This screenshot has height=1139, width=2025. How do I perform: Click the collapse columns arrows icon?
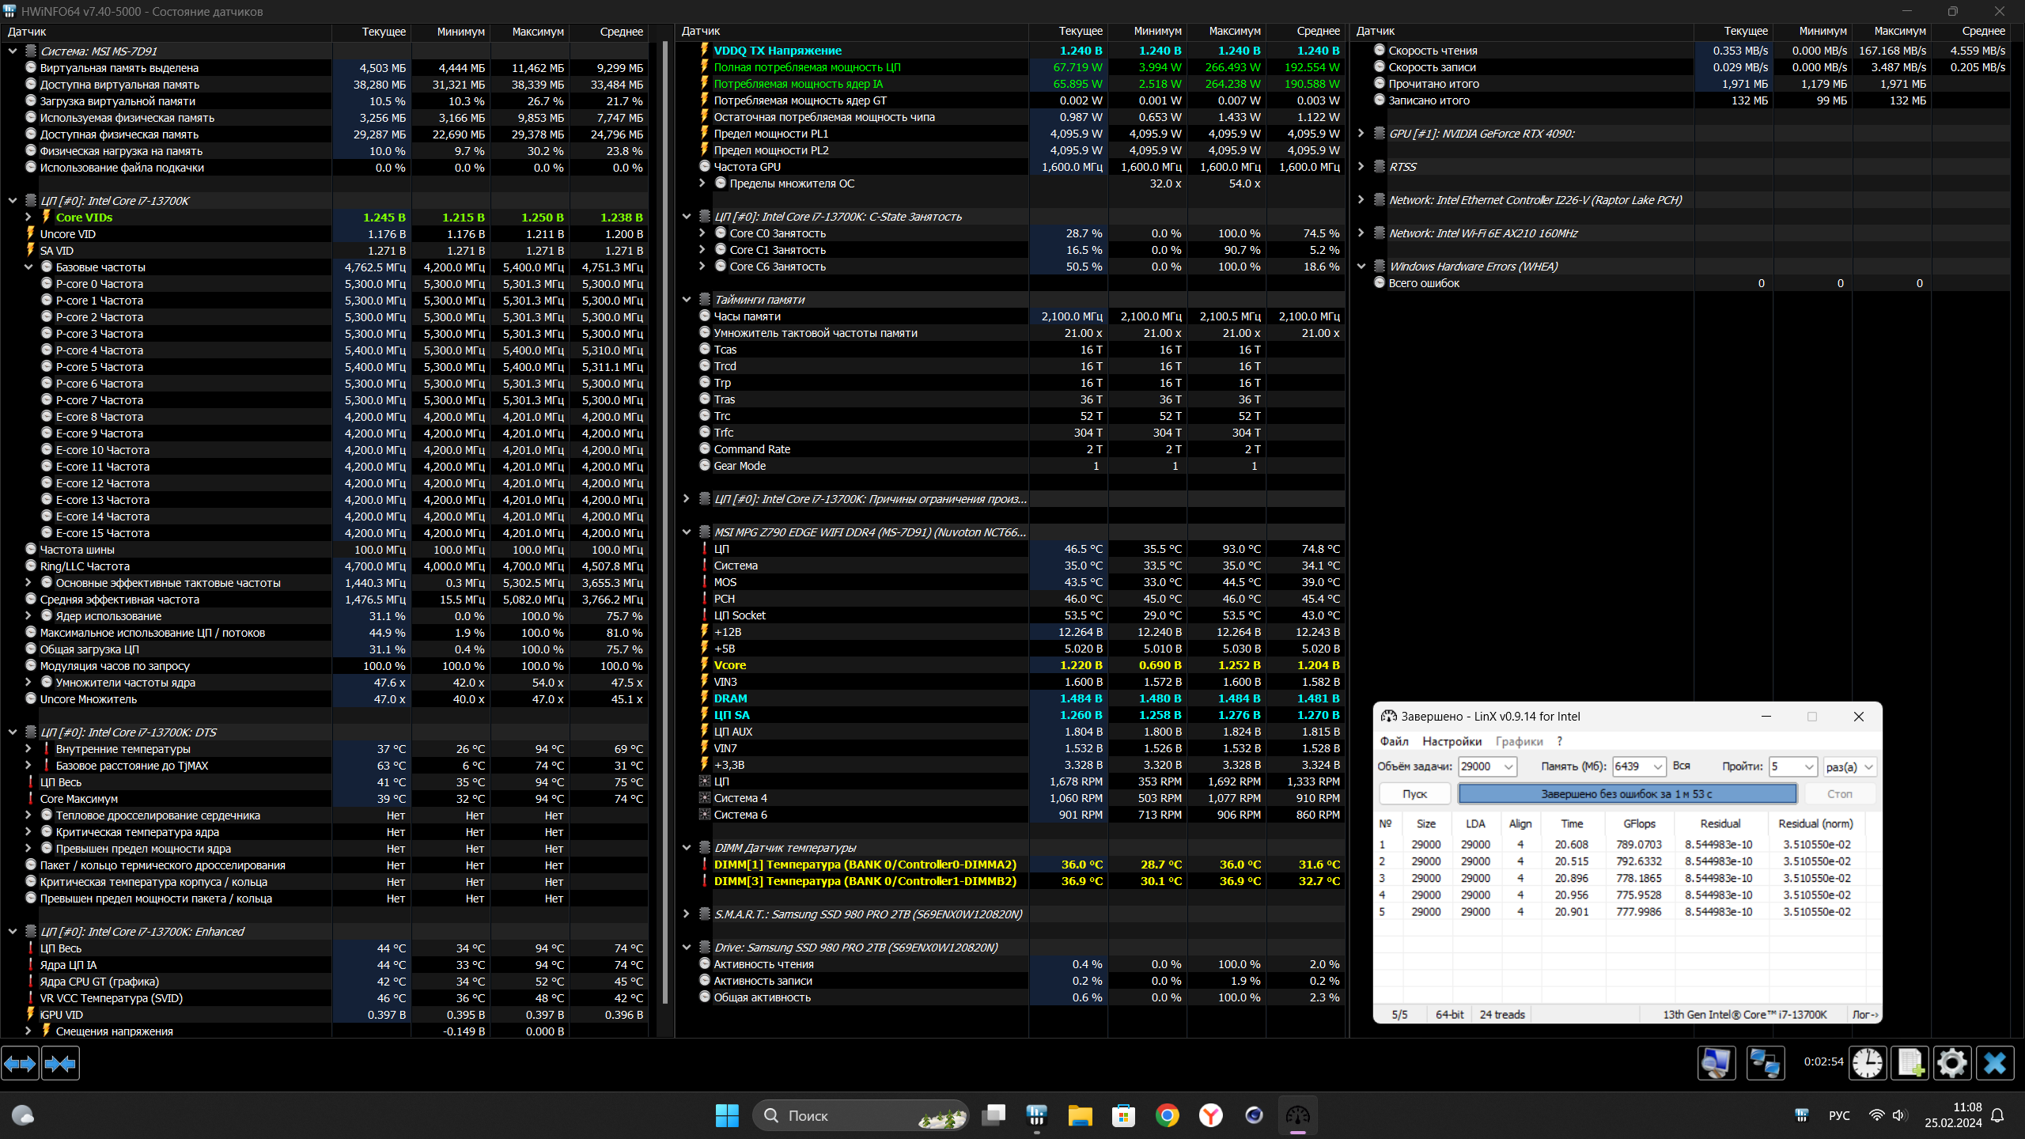tap(60, 1064)
